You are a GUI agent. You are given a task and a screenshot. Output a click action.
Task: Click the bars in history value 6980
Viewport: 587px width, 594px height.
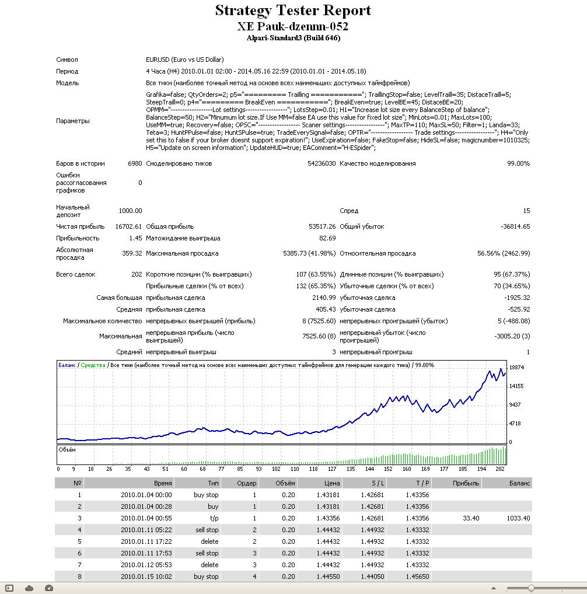(135, 163)
